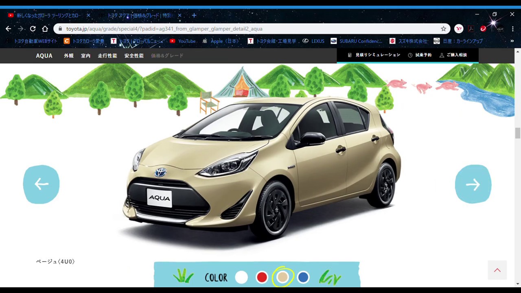Select the white body color
The height and width of the screenshot is (293, 521).
241,278
